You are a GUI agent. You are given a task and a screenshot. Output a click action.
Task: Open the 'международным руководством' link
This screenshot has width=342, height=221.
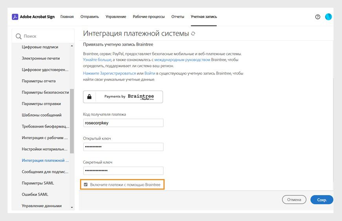point(182,60)
